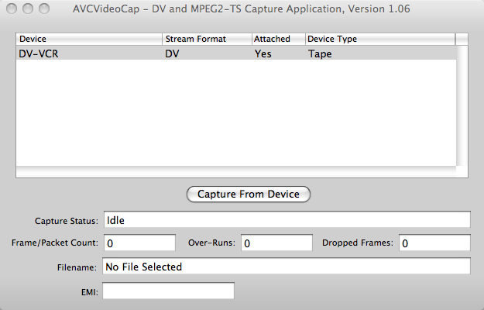Minimize the AVCVideoCap window

(28, 9)
